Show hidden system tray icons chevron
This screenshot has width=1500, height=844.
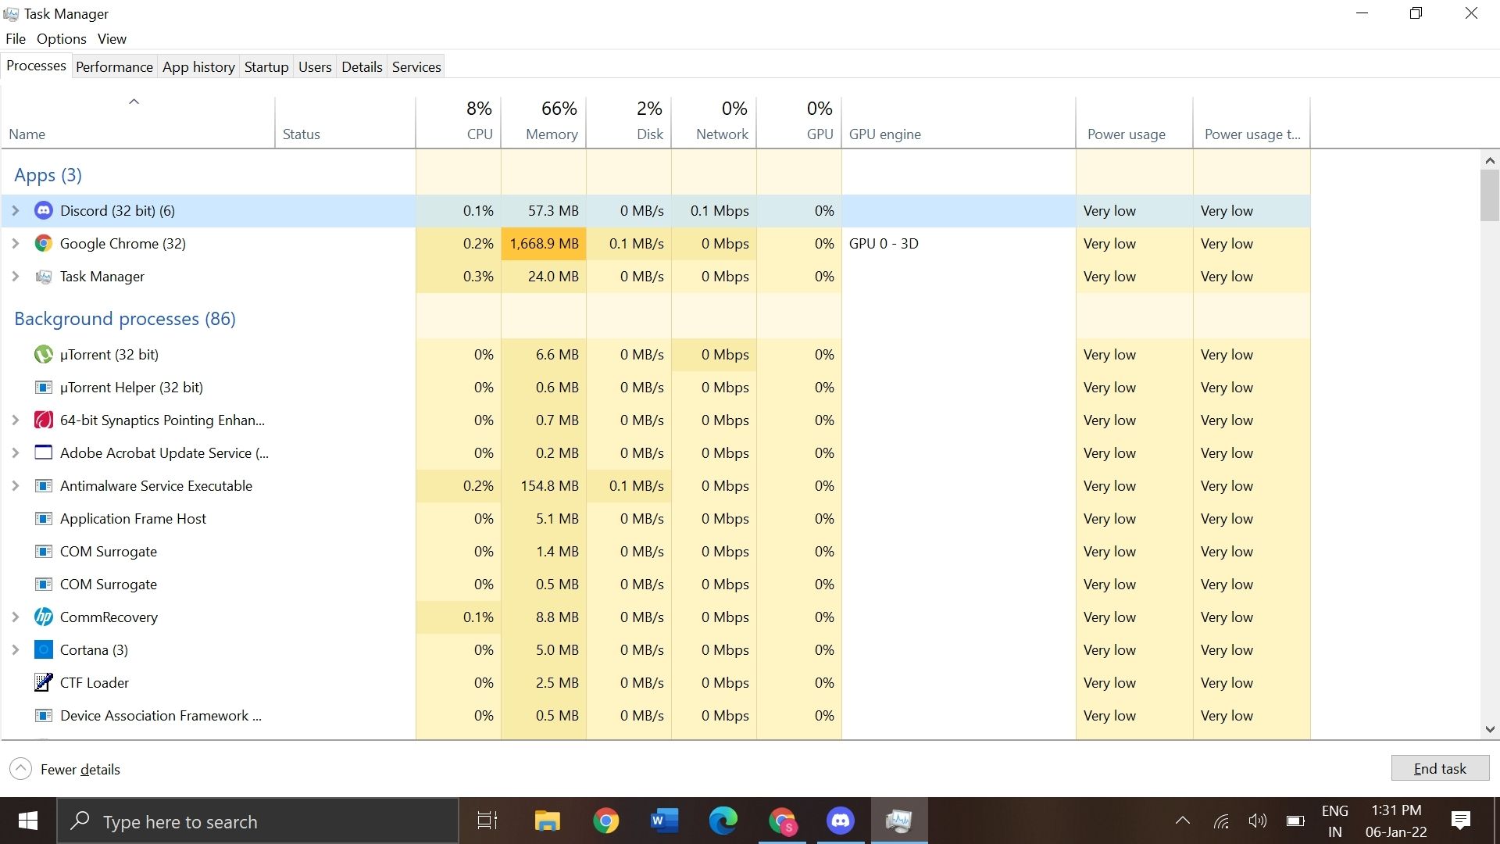click(1183, 821)
